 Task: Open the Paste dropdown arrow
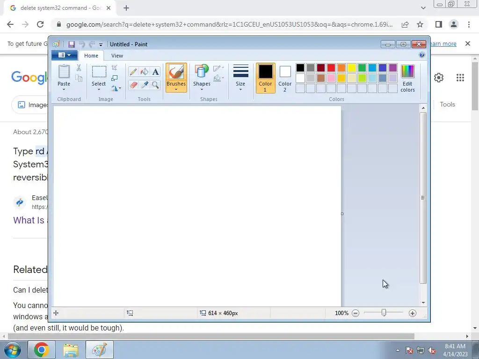tap(64, 89)
